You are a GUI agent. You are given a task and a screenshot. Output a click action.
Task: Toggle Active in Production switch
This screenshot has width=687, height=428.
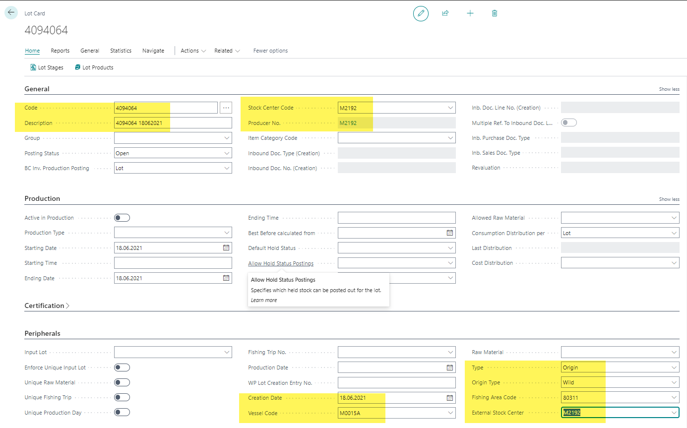pos(122,218)
